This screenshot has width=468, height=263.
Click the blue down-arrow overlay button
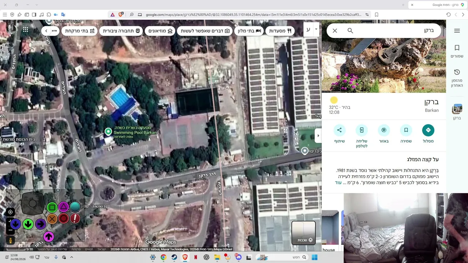click(x=15, y=224)
